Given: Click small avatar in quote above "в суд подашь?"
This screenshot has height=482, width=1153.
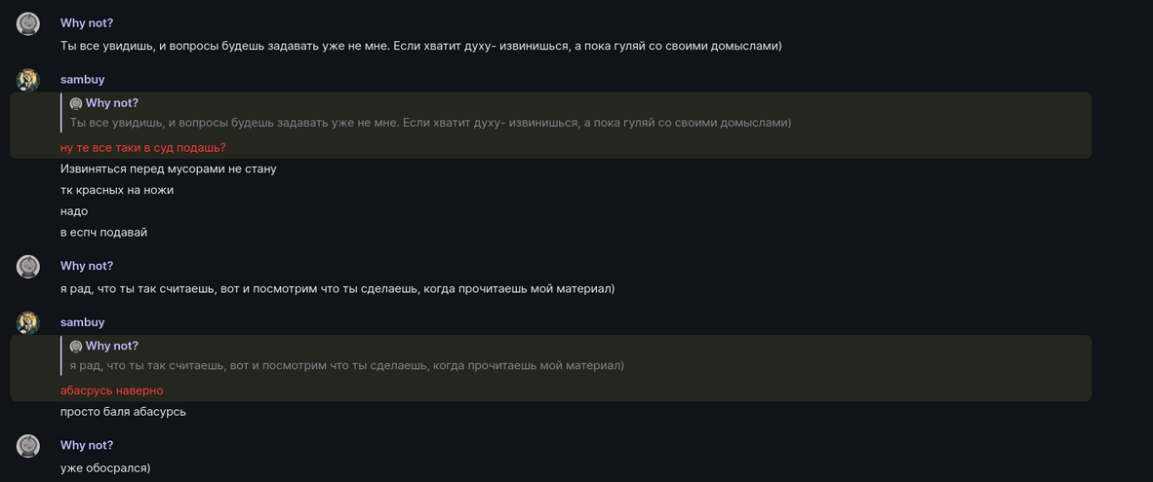Looking at the screenshot, I should coord(76,103).
